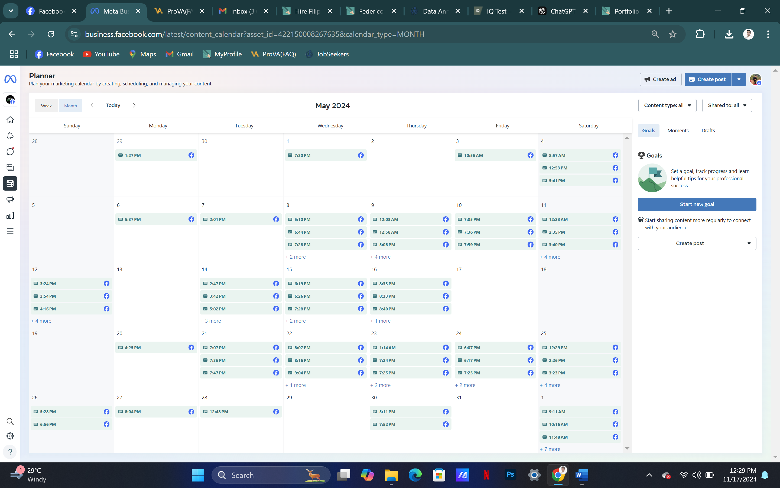Open Inbox chat bubble icon
The image size is (780, 488).
pyautogui.click(x=10, y=151)
